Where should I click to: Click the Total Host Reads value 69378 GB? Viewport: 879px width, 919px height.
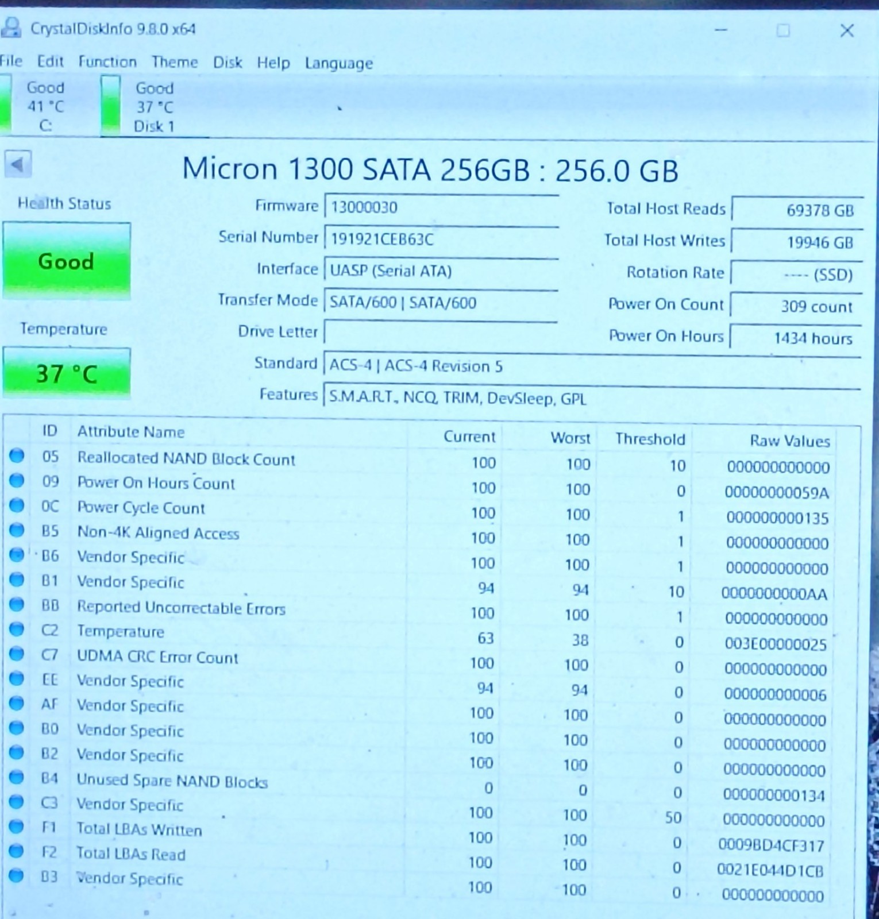pyautogui.click(x=797, y=210)
